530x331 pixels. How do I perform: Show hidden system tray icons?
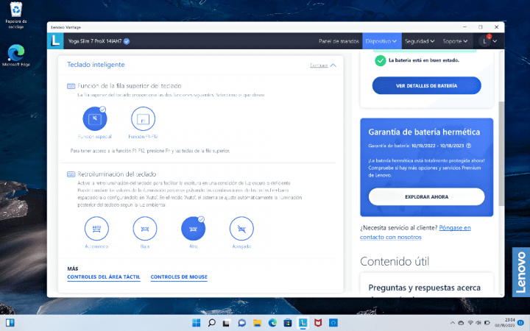pos(452,323)
